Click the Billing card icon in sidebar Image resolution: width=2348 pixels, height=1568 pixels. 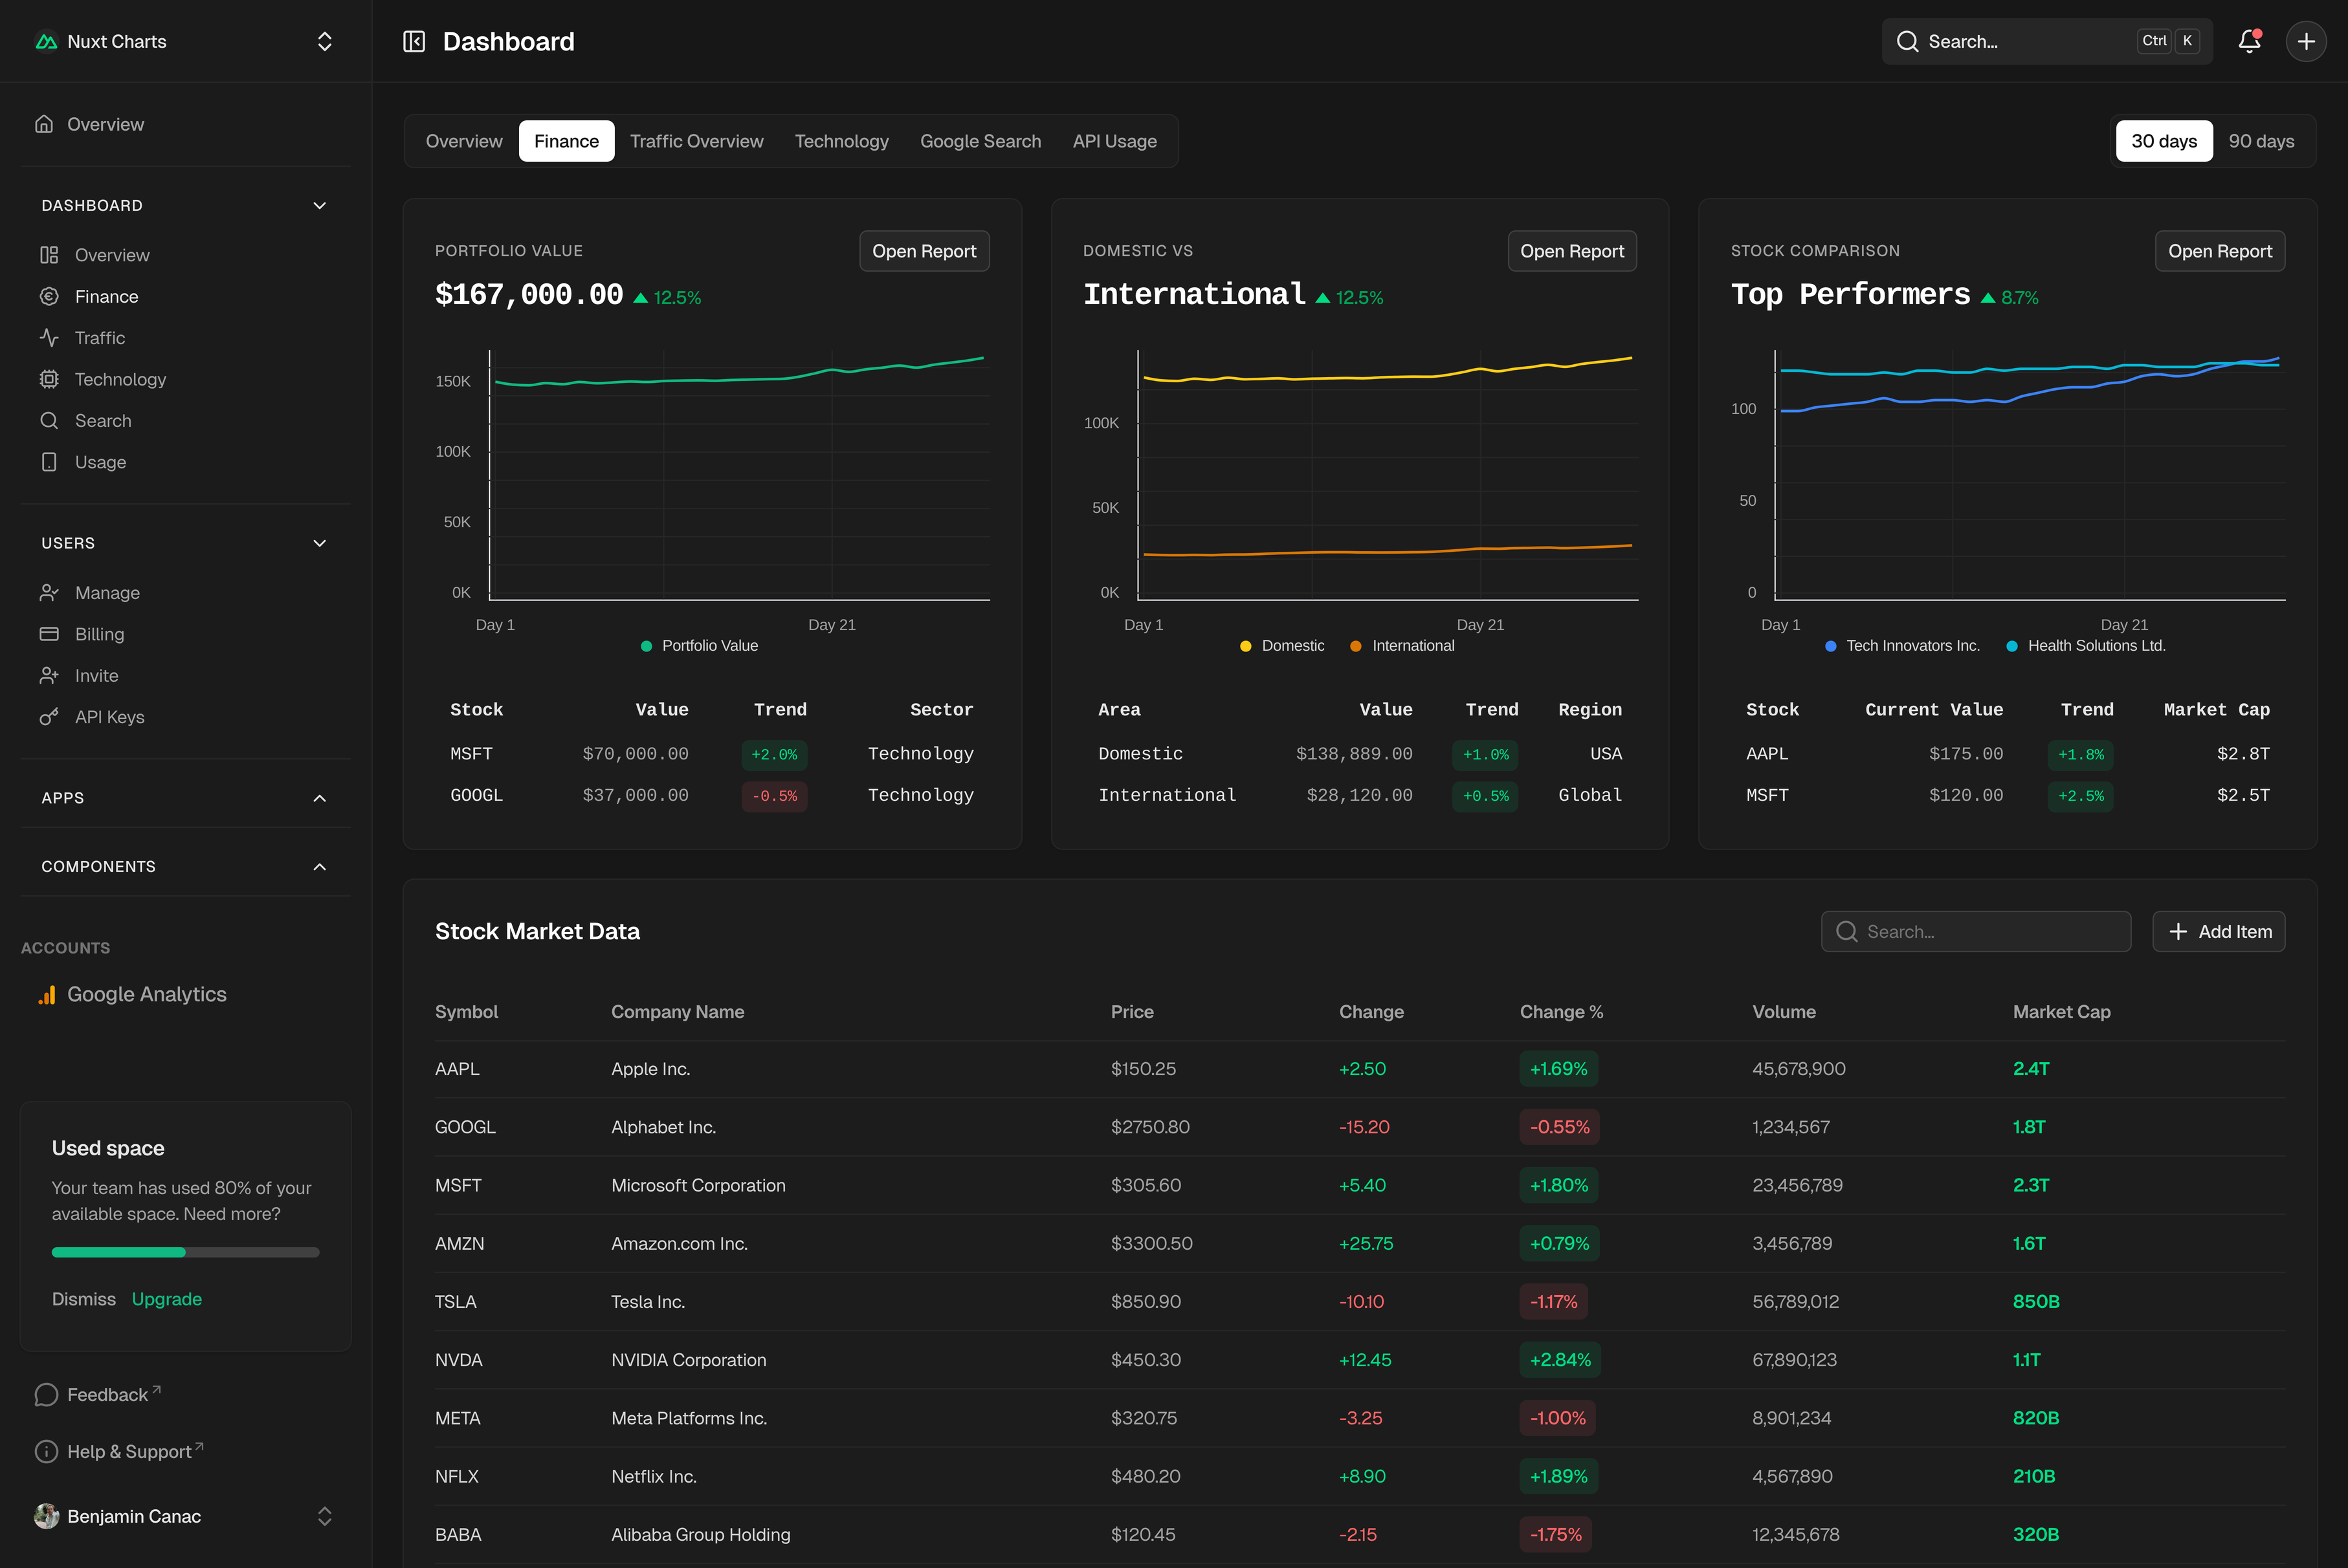coord(49,634)
